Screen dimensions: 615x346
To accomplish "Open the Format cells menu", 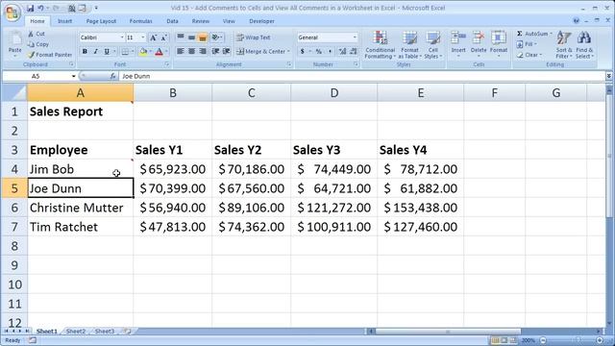I will coord(499,44).
